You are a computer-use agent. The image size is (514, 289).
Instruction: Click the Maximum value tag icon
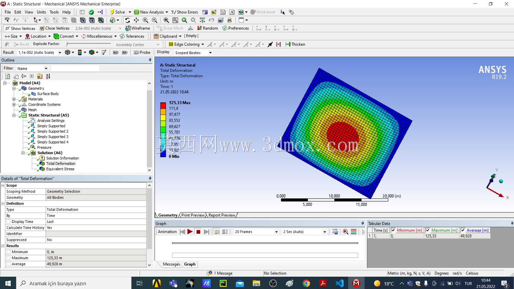coord(116,52)
